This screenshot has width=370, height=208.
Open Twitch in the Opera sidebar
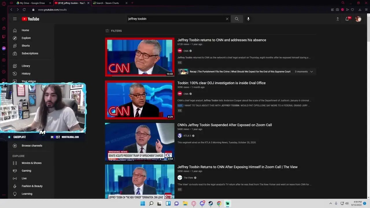pos(4,37)
